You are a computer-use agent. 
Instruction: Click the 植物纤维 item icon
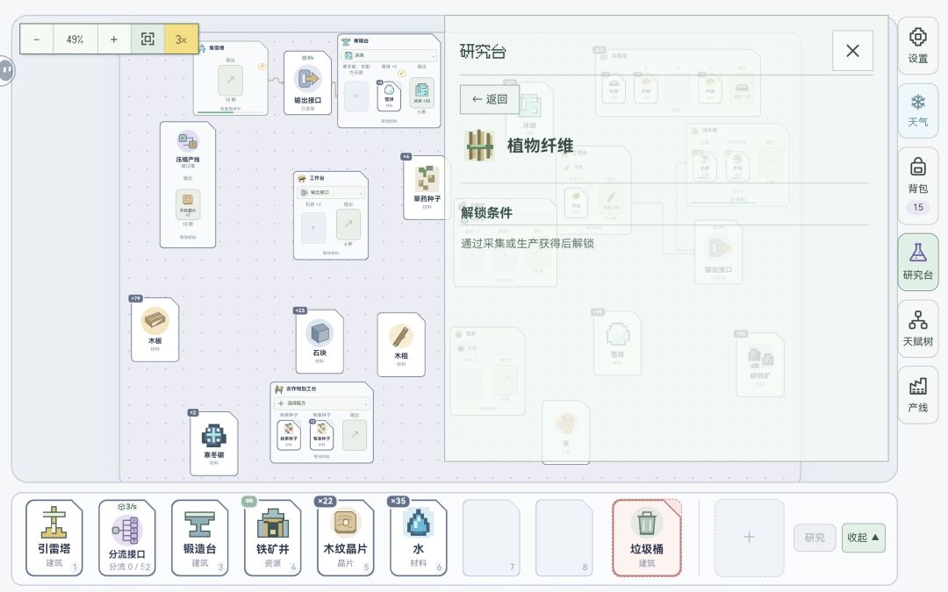(x=479, y=145)
